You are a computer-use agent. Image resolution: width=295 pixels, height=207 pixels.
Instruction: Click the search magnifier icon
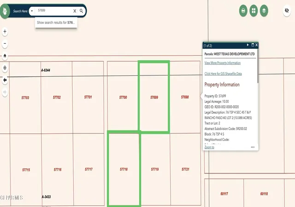[81, 11]
